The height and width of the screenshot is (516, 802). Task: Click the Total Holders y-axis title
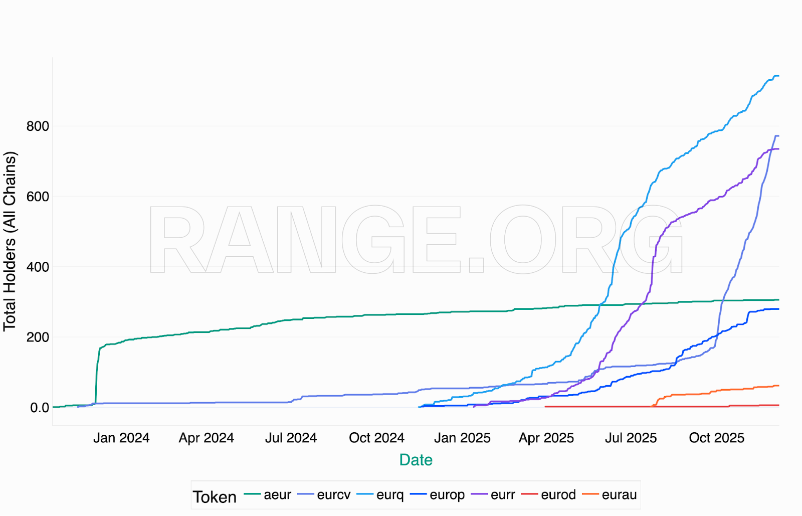coord(10,241)
